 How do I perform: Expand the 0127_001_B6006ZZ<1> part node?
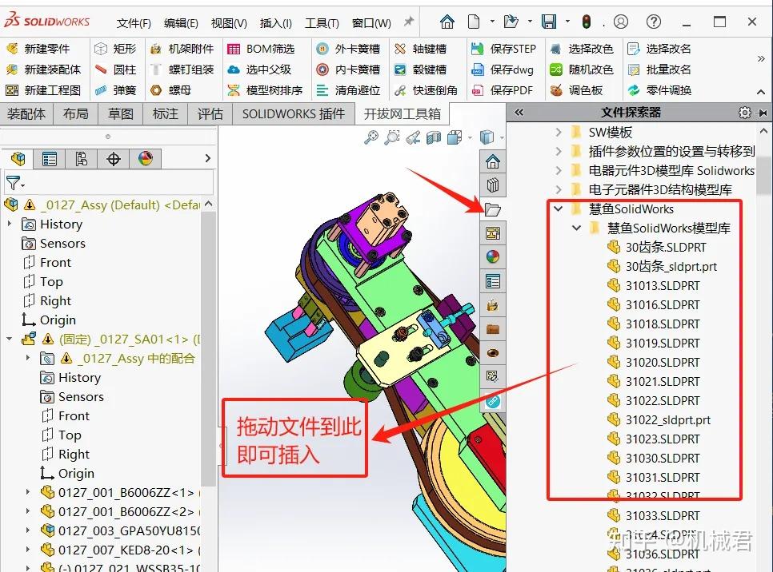point(27,492)
